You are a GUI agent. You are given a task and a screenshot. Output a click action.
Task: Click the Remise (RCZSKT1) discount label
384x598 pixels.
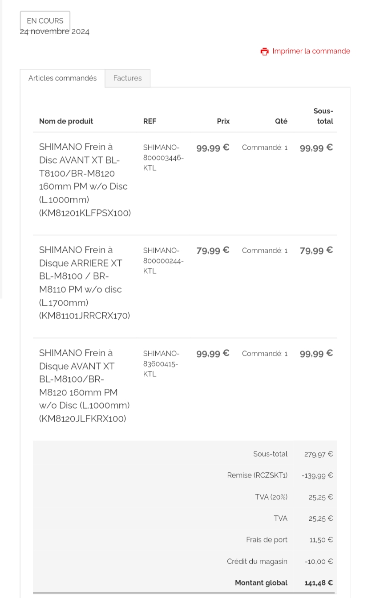point(257,475)
